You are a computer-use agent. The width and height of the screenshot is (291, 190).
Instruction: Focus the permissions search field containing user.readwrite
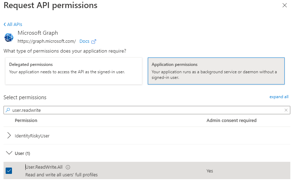147,110
